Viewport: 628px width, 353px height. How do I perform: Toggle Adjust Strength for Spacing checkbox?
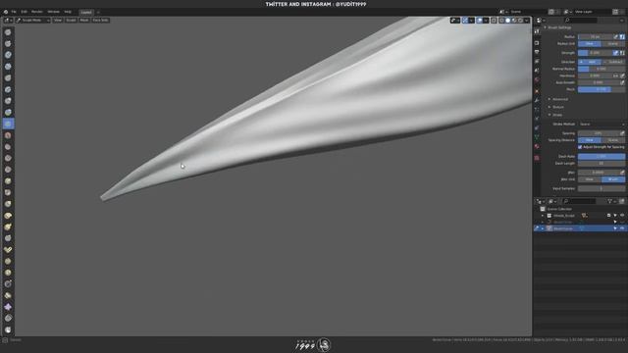(x=580, y=147)
